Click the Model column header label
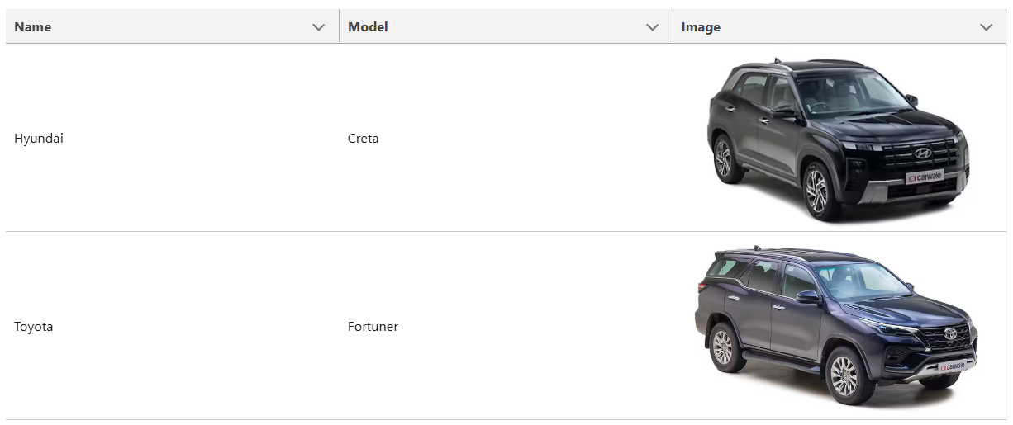The height and width of the screenshot is (425, 1013). click(368, 27)
